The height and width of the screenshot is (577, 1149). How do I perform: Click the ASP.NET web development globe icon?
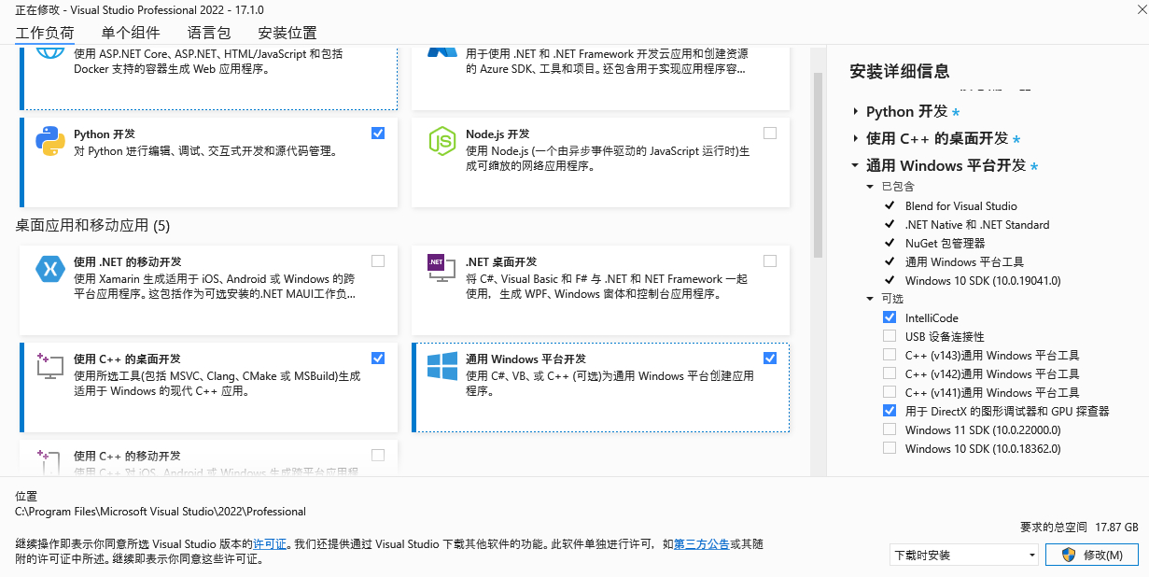click(x=50, y=52)
